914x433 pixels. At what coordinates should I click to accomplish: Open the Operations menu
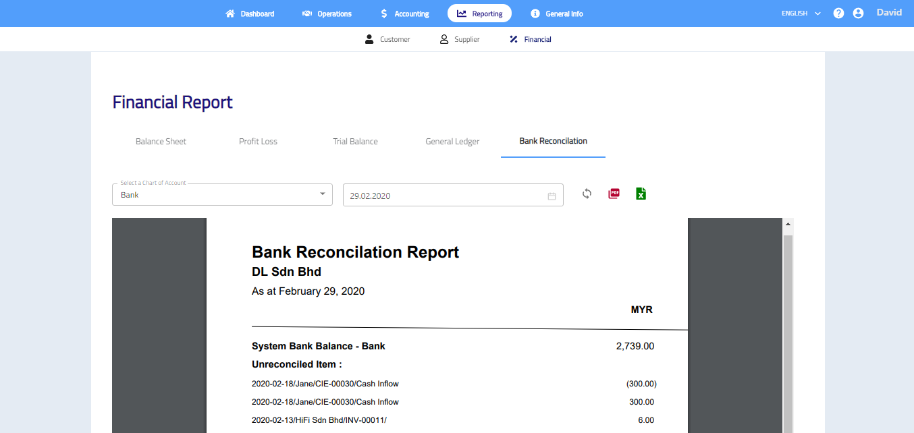pyautogui.click(x=327, y=13)
